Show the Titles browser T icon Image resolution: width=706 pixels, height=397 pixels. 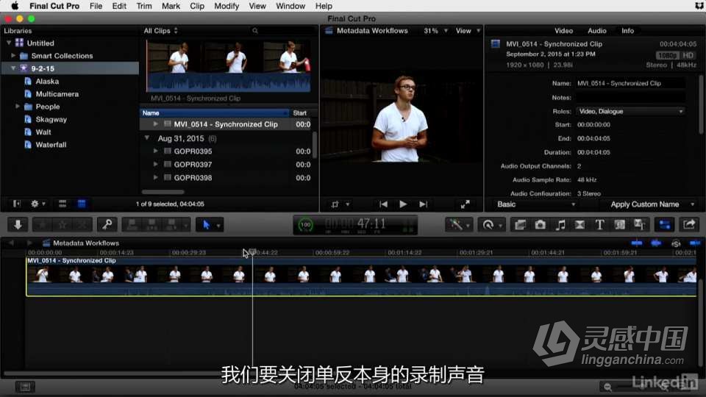coord(600,225)
